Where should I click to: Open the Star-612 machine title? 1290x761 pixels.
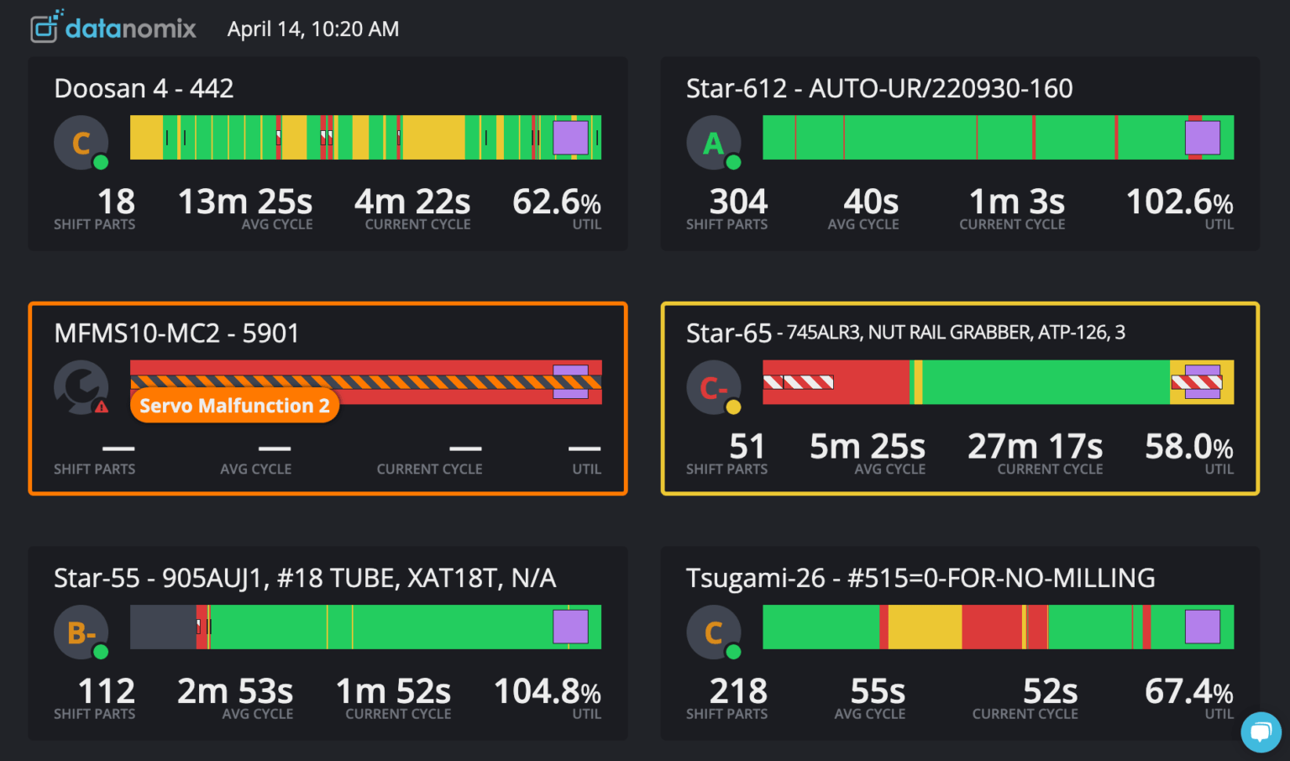coord(880,87)
